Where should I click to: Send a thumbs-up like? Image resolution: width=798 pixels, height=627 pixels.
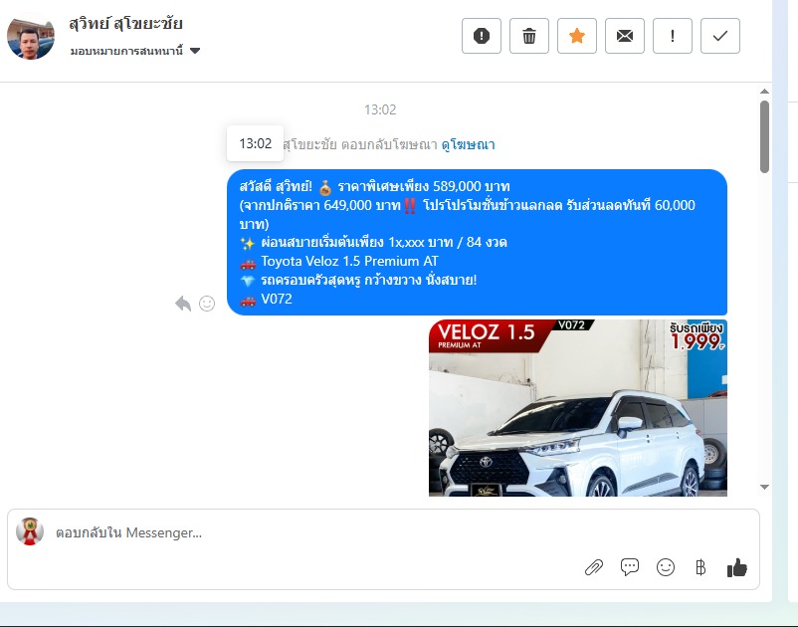[x=737, y=567]
